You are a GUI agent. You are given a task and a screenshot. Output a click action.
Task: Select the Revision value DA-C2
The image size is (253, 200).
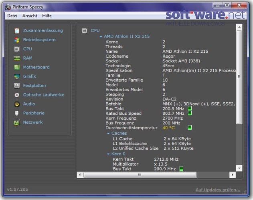tap(170, 99)
